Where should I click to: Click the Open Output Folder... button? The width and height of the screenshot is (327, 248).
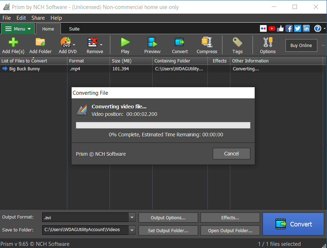point(230,230)
